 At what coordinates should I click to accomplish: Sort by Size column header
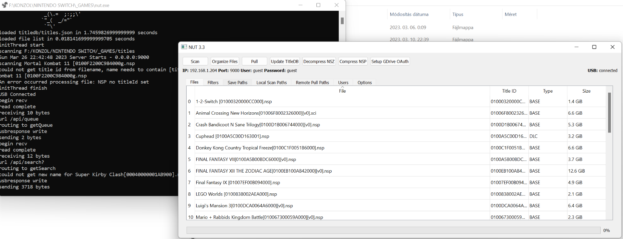(x=586, y=91)
